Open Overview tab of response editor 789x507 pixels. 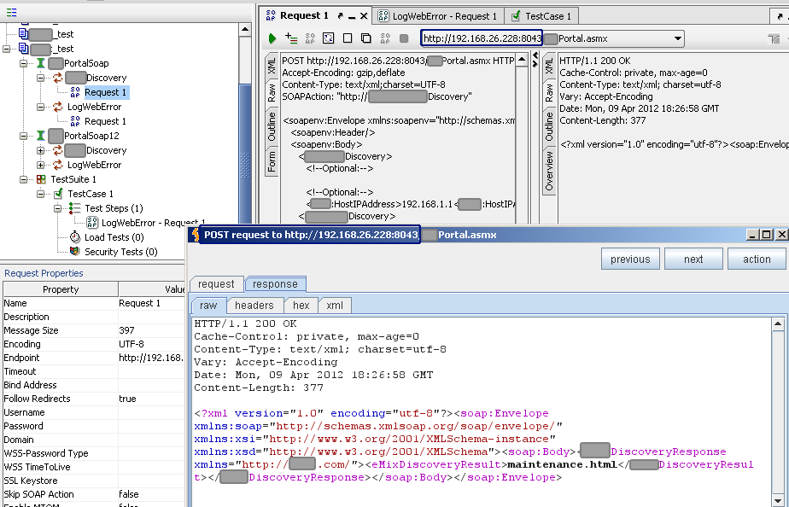(549, 171)
